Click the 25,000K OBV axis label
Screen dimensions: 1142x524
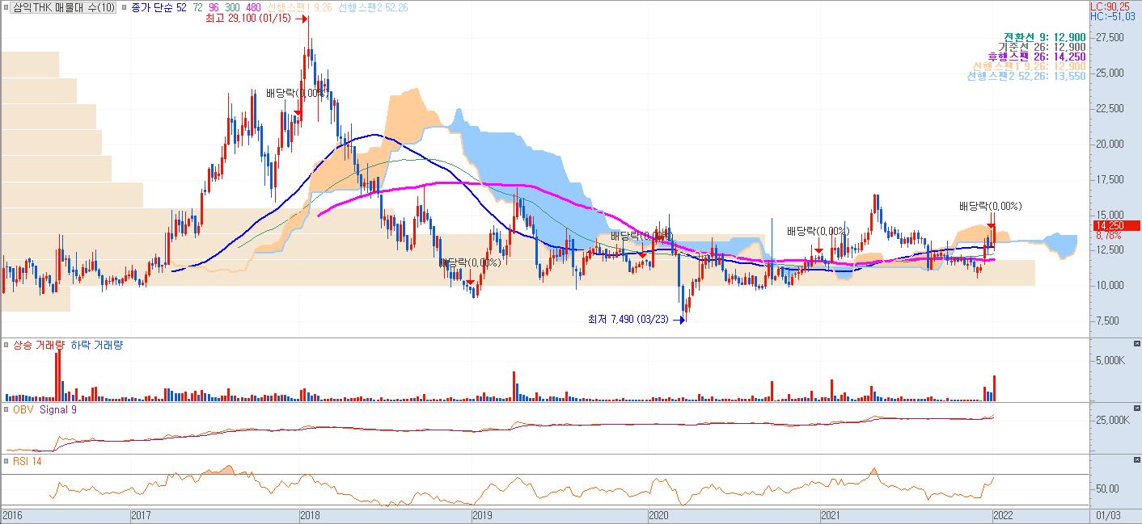coord(1111,421)
